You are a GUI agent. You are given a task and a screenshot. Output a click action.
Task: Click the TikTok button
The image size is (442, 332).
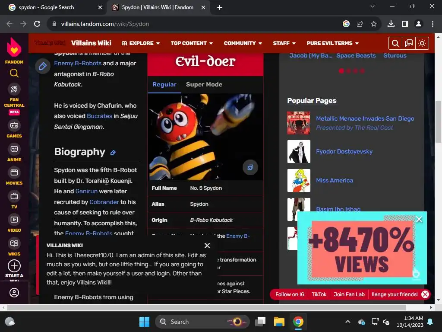coord(319,294)
